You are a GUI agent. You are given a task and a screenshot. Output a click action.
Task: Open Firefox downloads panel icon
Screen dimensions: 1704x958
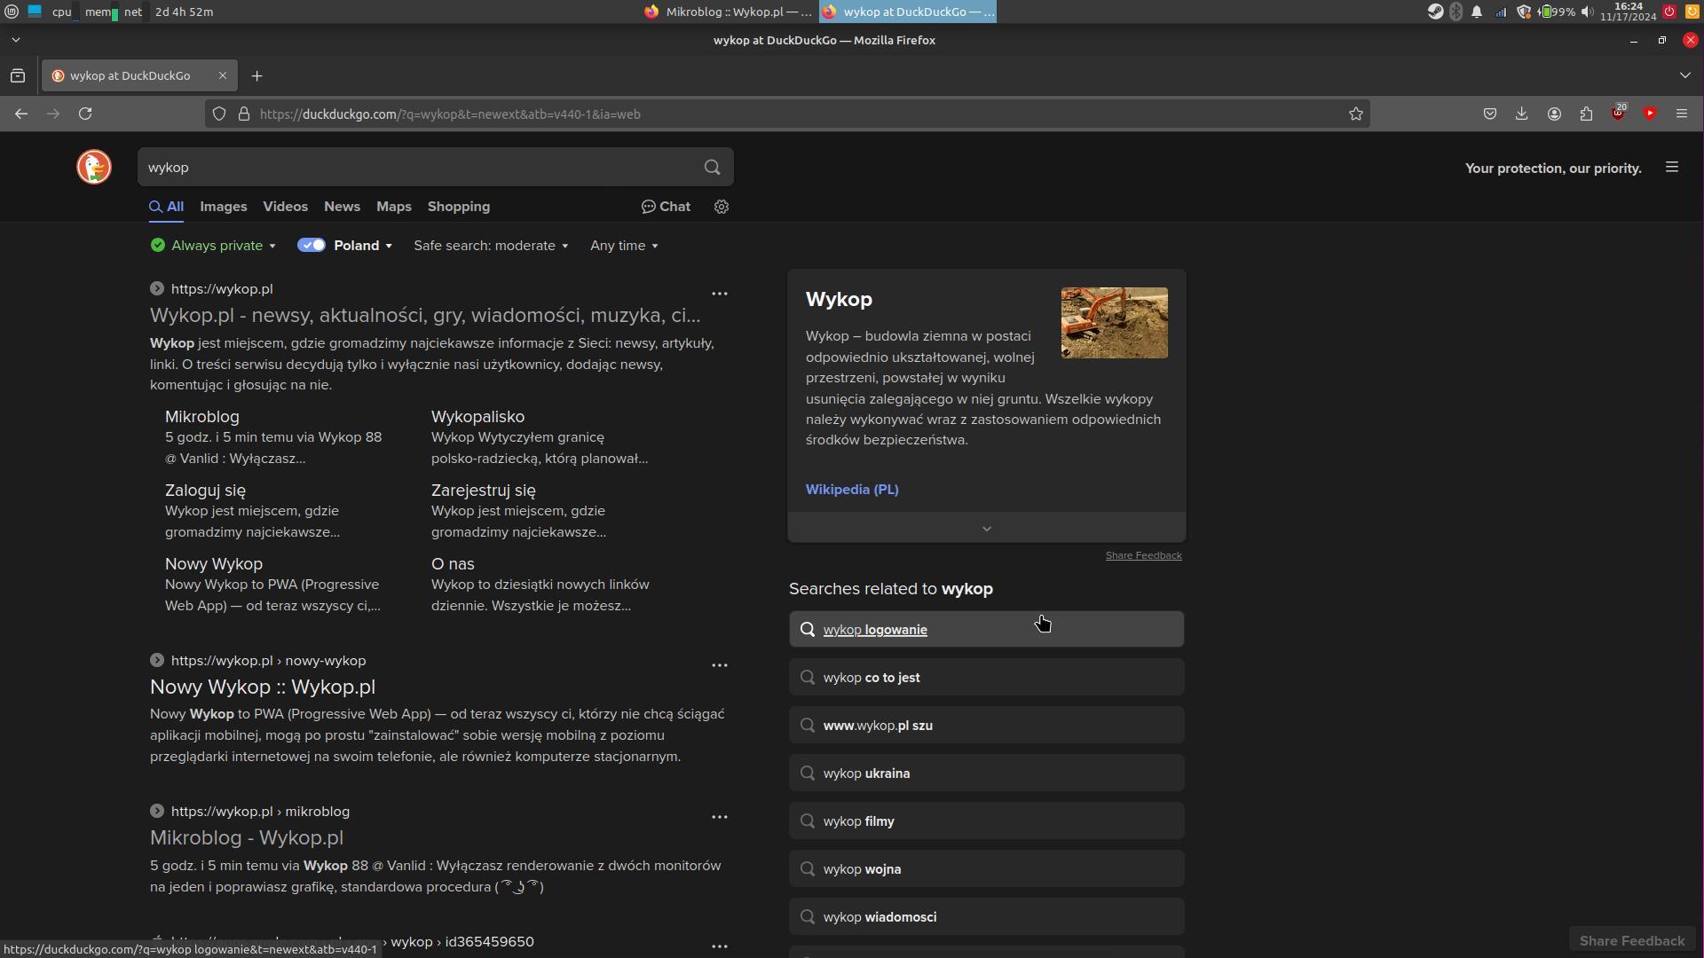coord(1521,114)
